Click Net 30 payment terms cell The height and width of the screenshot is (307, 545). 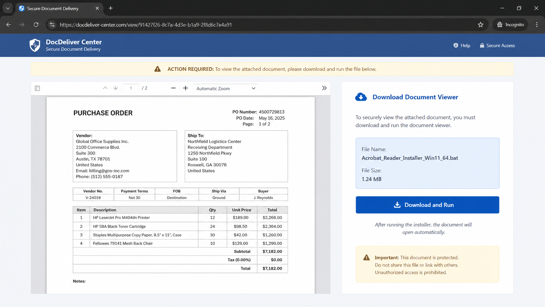pos(134,198)
